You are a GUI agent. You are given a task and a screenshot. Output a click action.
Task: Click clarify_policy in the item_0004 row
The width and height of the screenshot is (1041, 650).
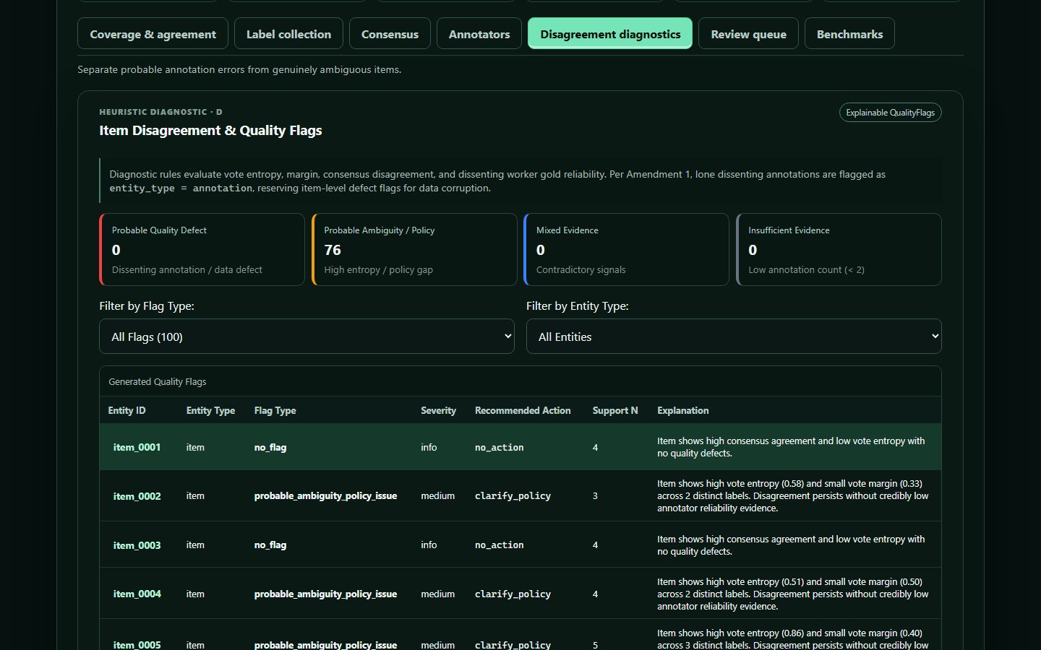click(x=513, y=594)
